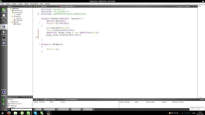Collapse the forms folder in project tree
205x115 pixels.
coord(11,22)
